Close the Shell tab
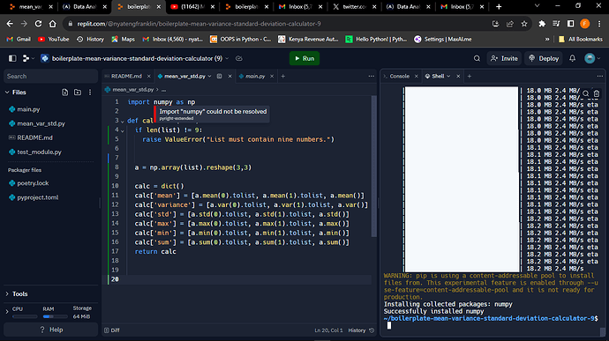This screenshot has width=609, height=341. pos(458,77)
